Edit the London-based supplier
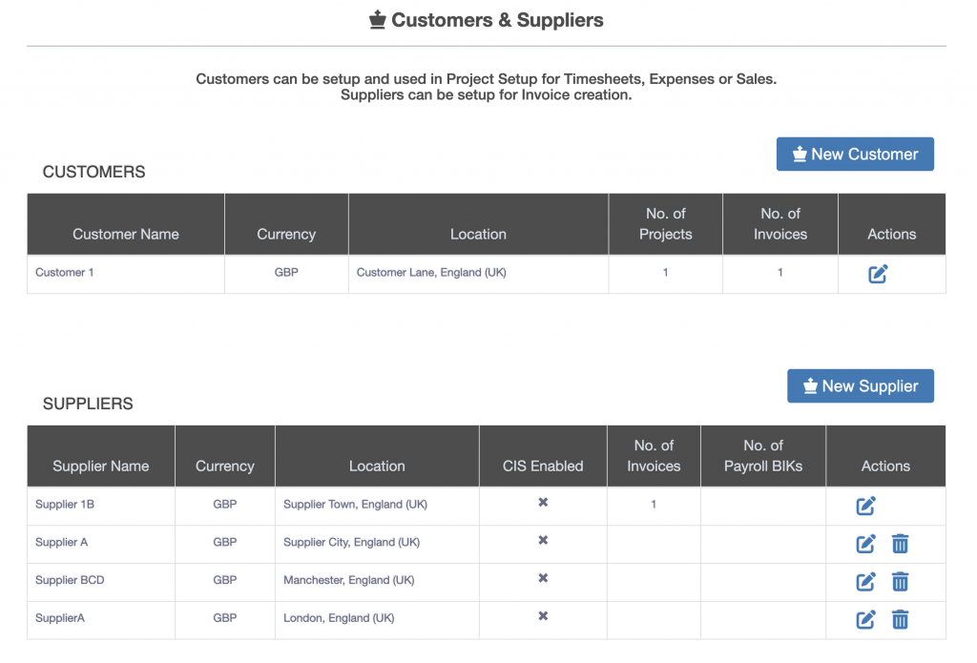Image resolution: width=977 pixels, height=663 pixels. click(x=865, y=619)
